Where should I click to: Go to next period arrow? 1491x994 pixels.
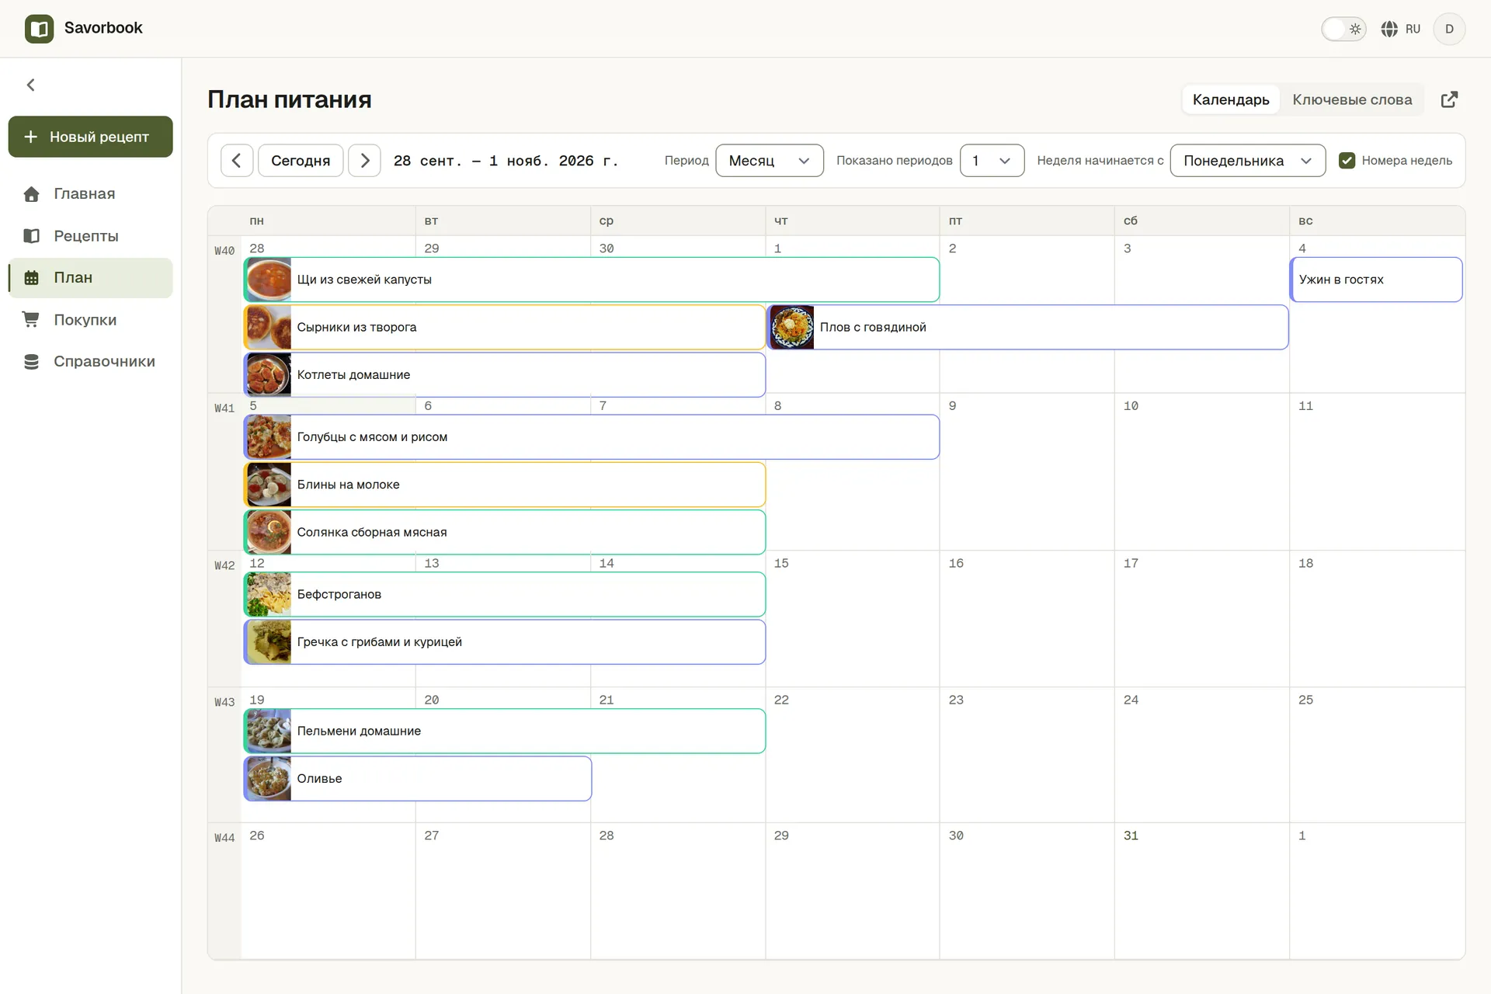tap(364, 161)
